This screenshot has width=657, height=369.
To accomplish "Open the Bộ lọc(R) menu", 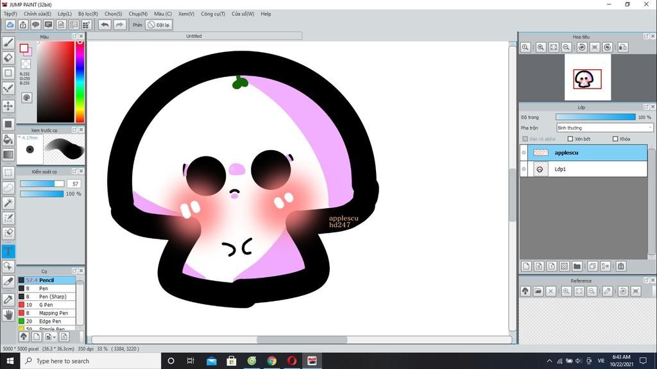I will [88, 14].
